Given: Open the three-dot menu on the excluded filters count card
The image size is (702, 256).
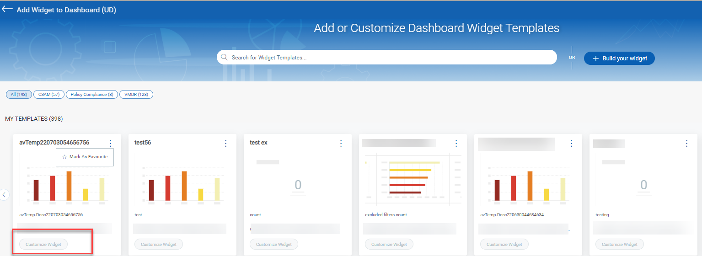Looking at the screenshot, I should (x=456, y=144).
